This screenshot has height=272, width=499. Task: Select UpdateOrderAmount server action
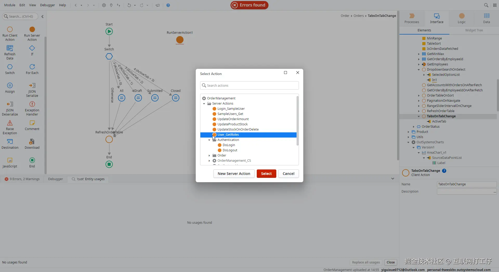(x=233, y=119)
